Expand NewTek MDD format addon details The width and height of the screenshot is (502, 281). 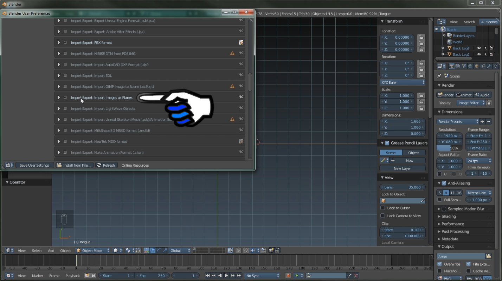pos(59,141)
